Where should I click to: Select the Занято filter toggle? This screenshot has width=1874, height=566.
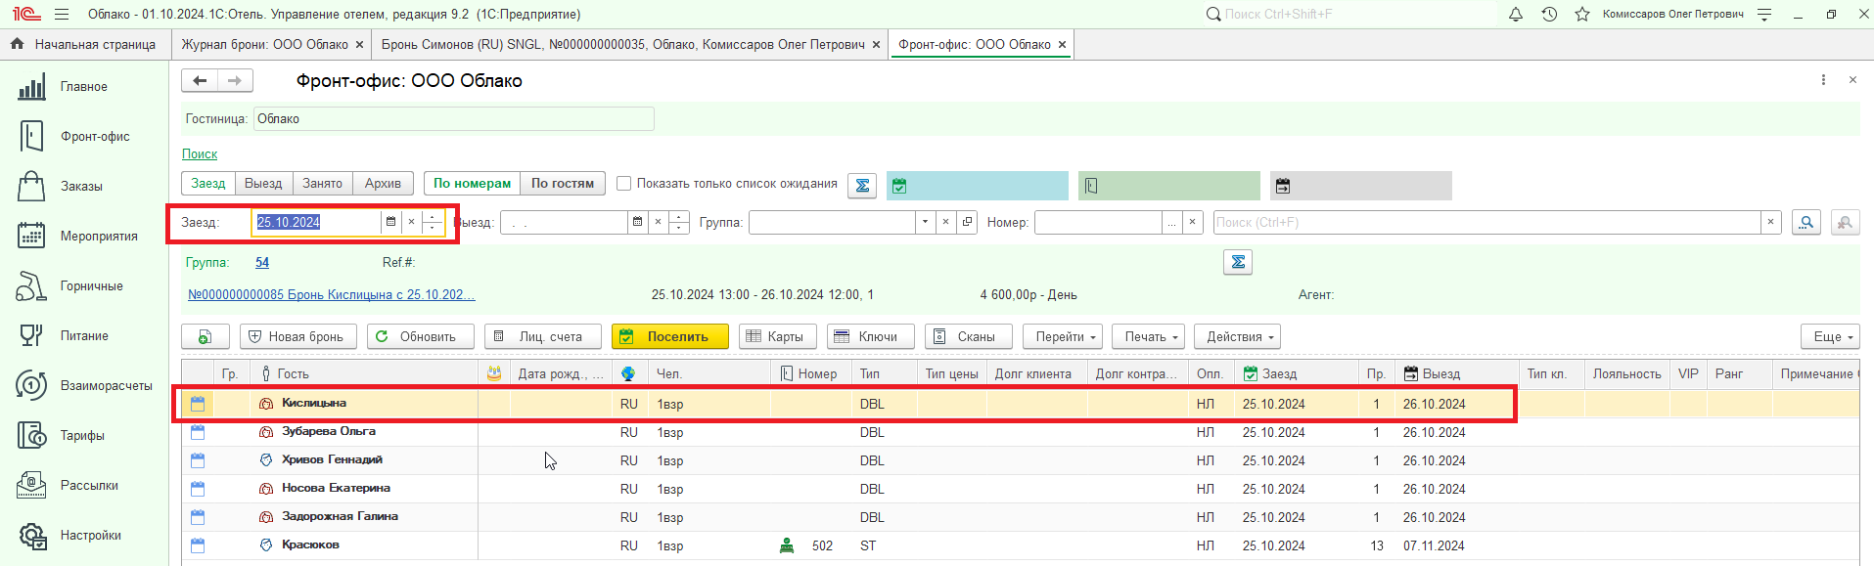pyautogui.click(x=322, y=184)
